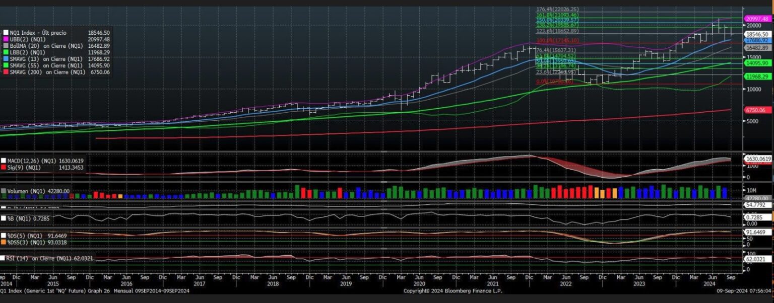
Task: Click the red SMAVG (200) legend swatch
Action: [6, 72]
